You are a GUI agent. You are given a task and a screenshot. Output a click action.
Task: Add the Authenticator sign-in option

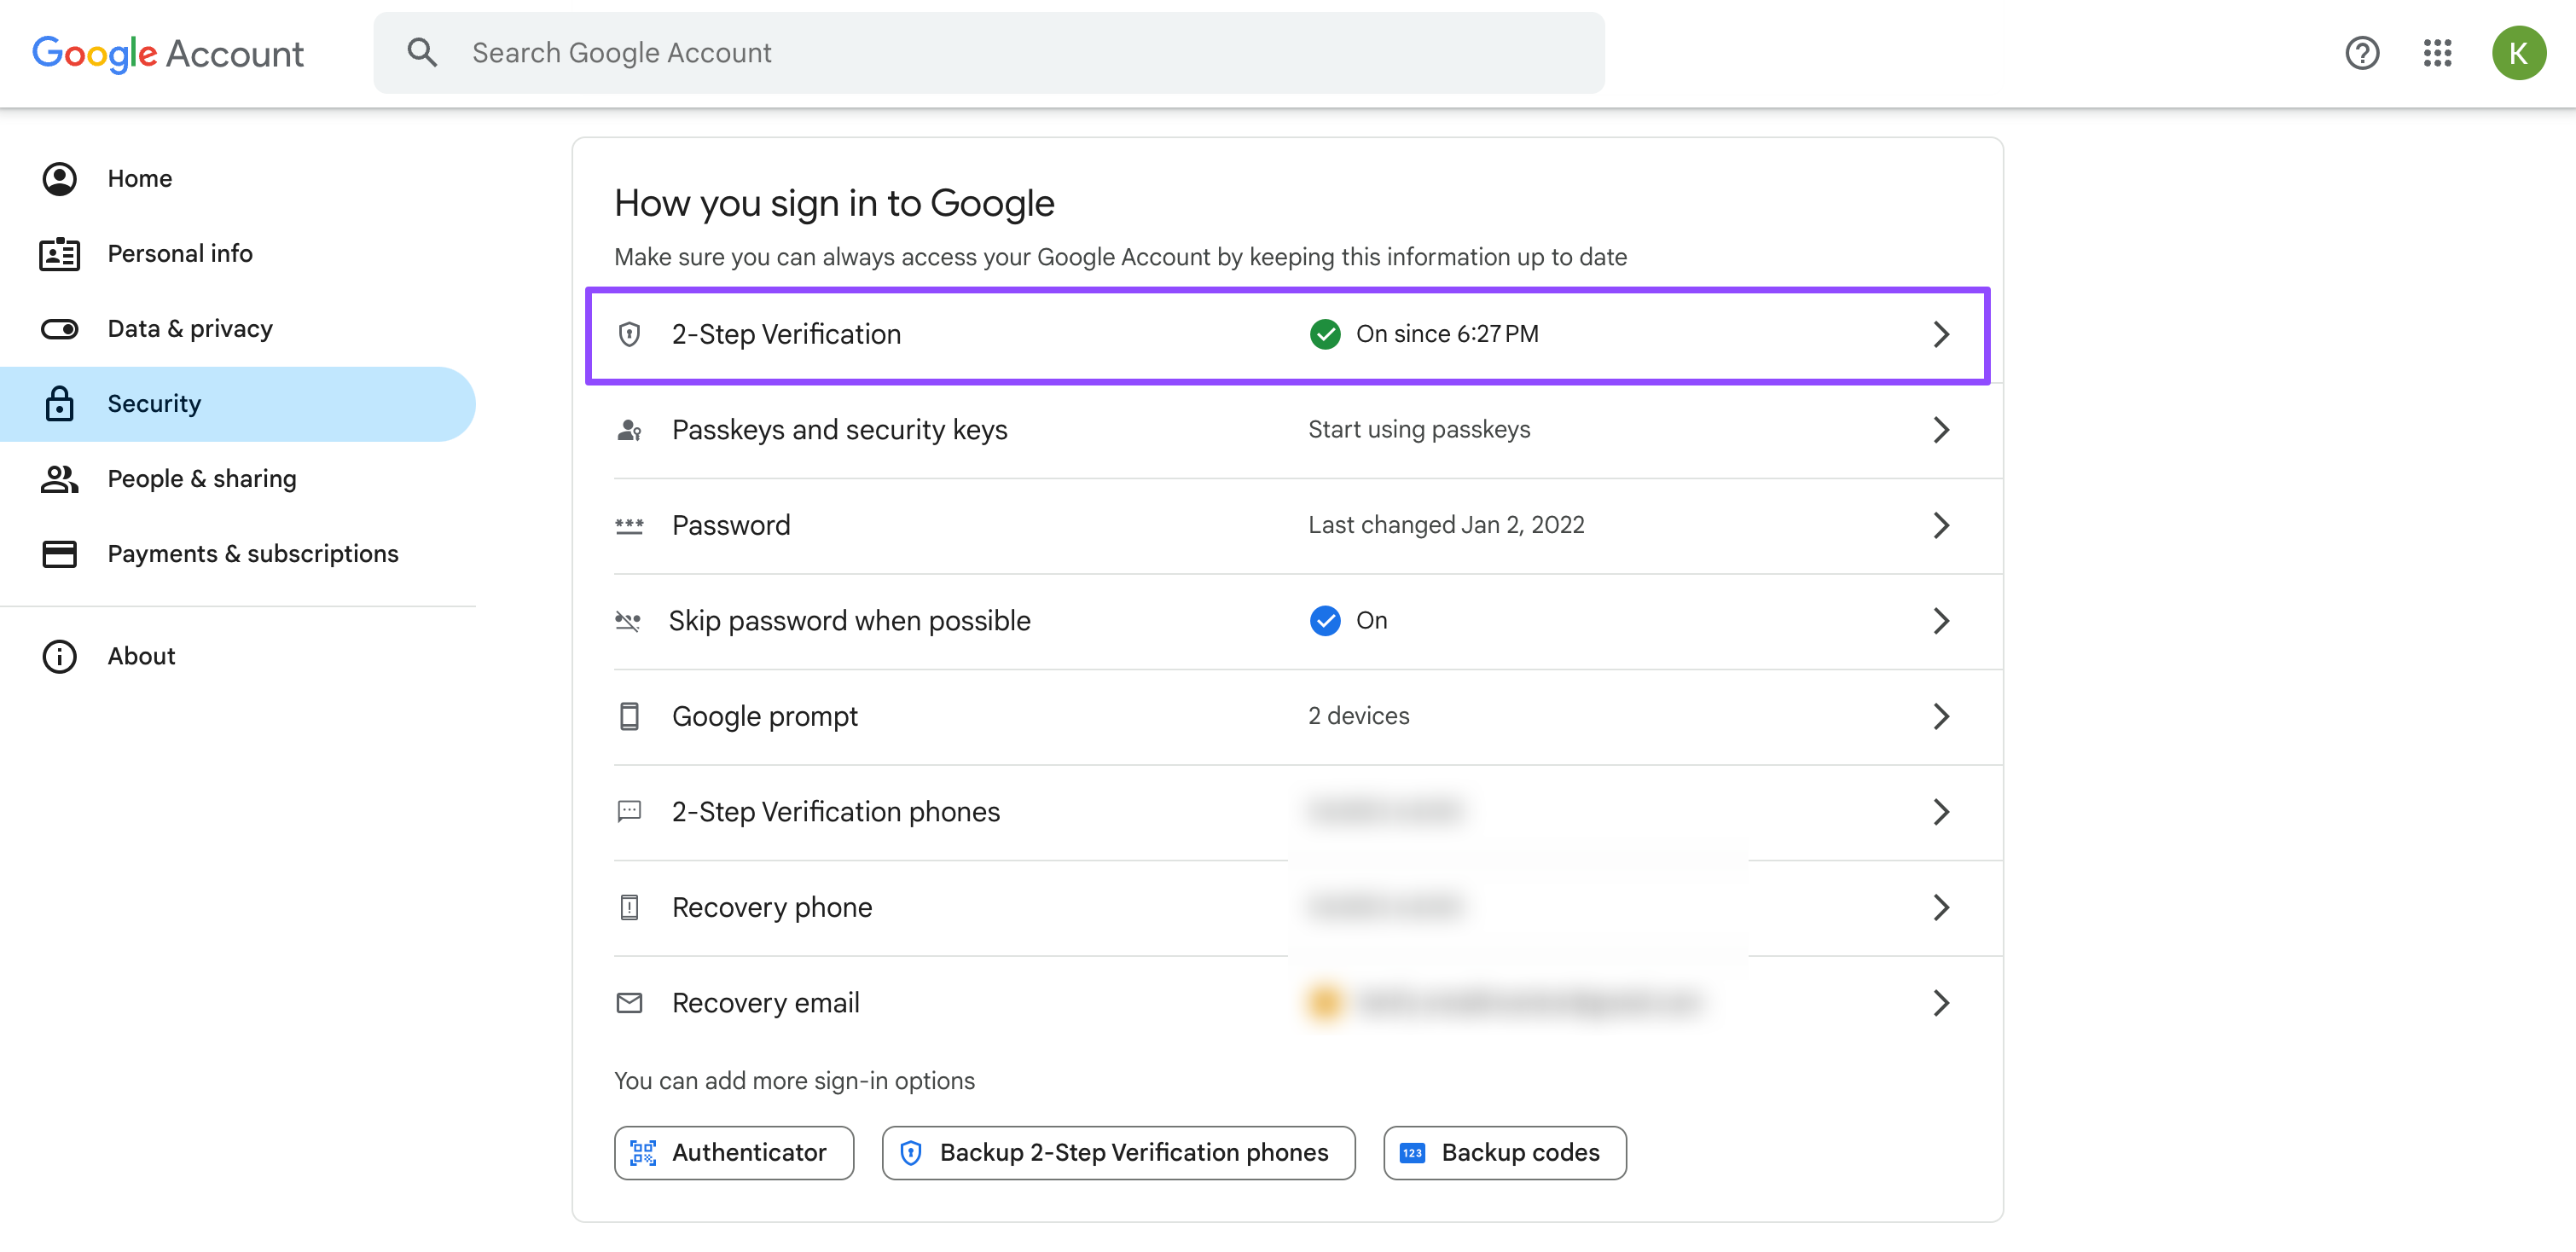click(733, 1152)
